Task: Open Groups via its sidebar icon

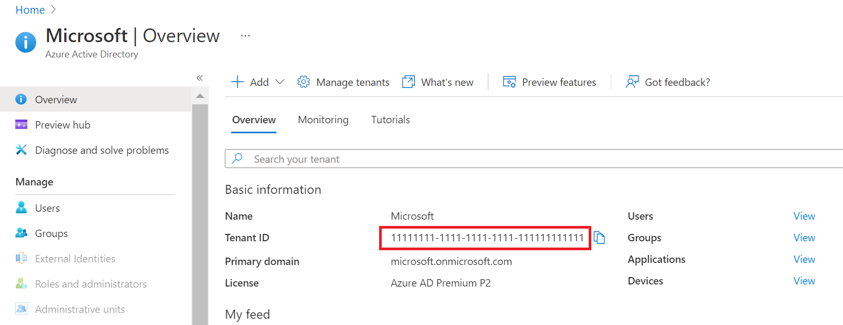Action: click(x=21, y=233)
